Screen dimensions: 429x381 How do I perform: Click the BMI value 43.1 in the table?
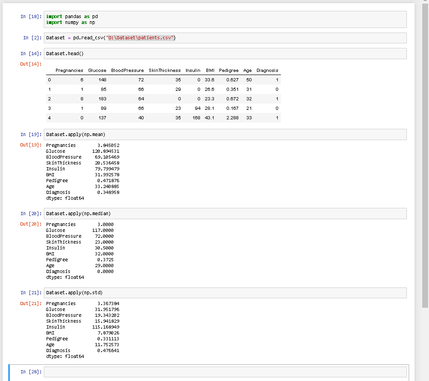click(x=209, y=118)
